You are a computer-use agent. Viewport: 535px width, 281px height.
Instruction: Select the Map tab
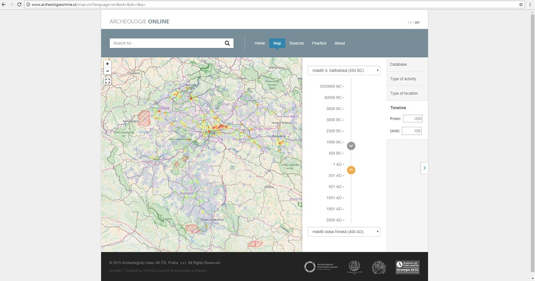(x=277, y=43)
